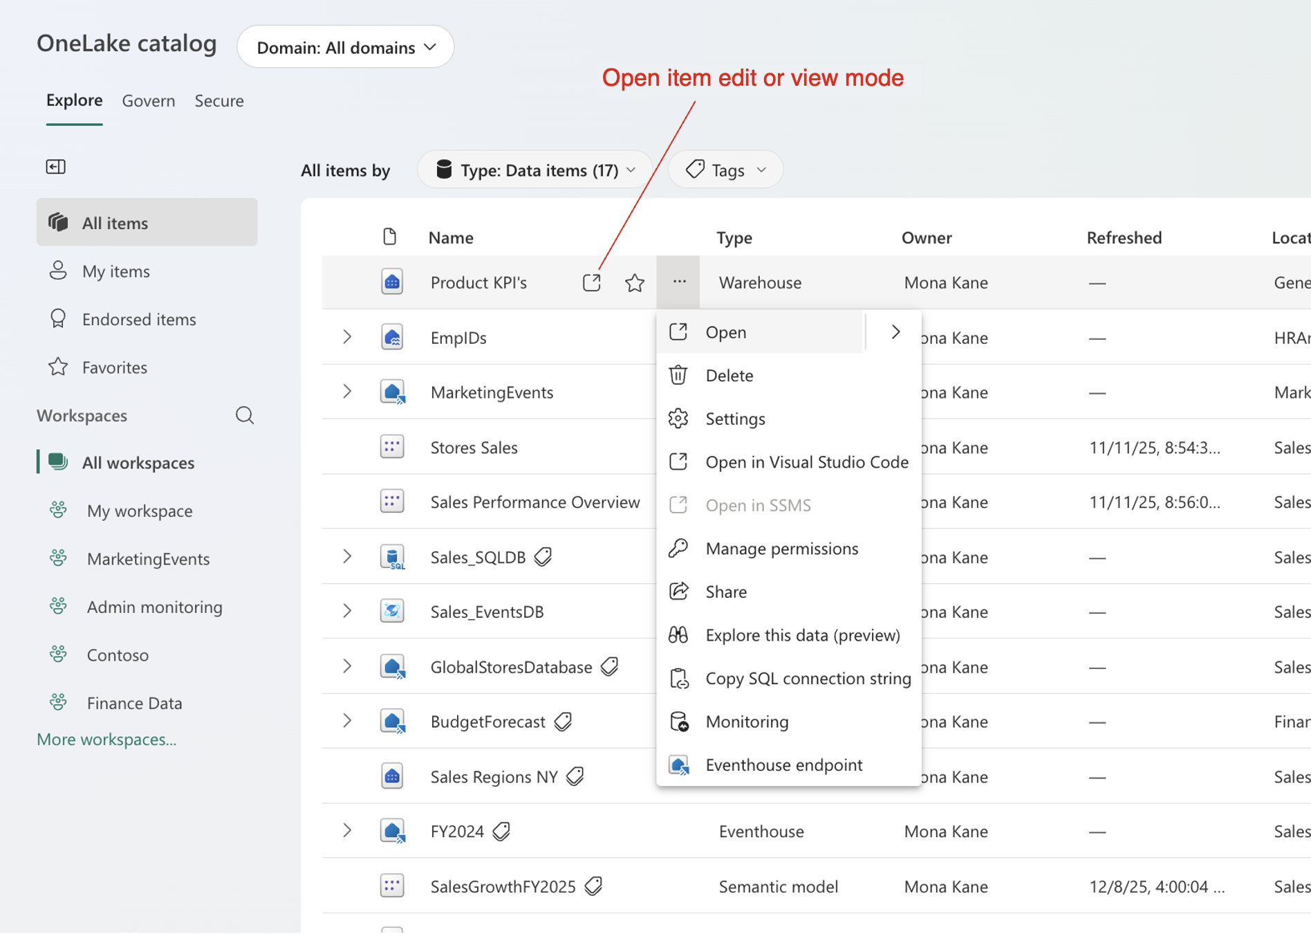Viewport: 1311px width, 934px height.
Task: Collapse the left navigation pane icon
Action: click(x=55, y=167)
